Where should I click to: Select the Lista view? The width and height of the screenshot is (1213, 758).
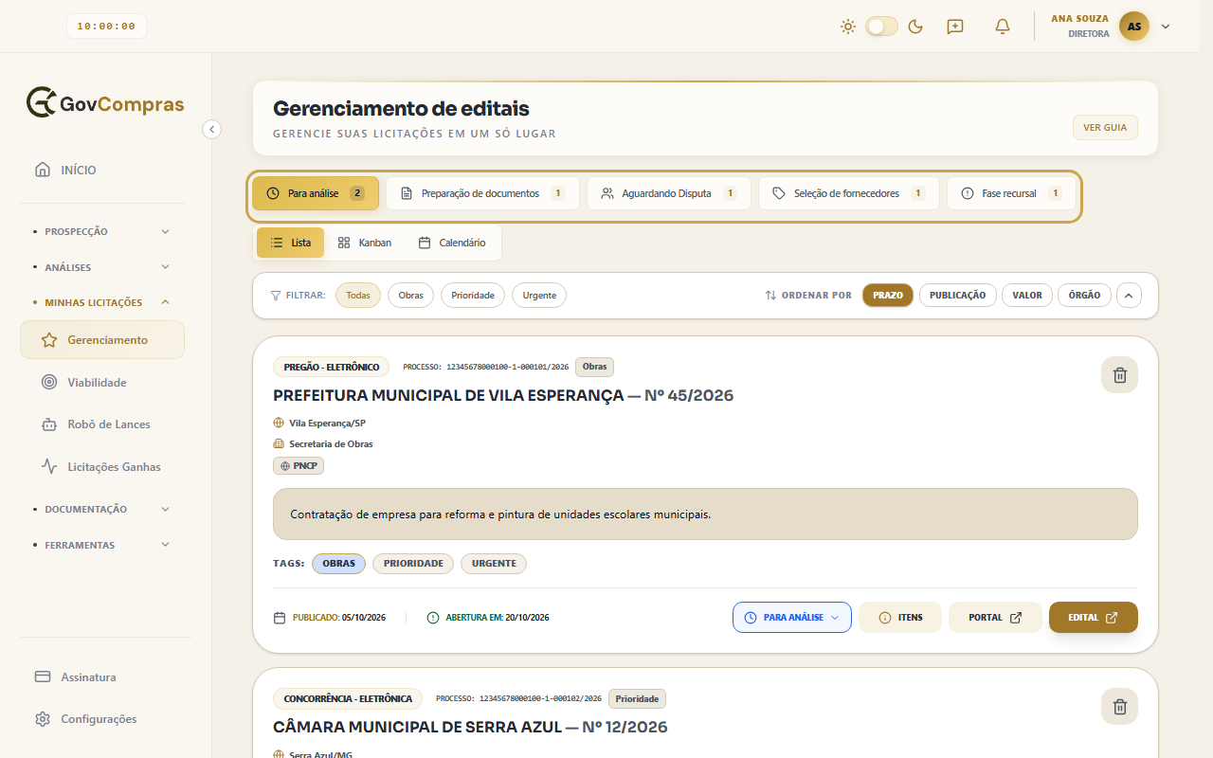click(290, 243)
